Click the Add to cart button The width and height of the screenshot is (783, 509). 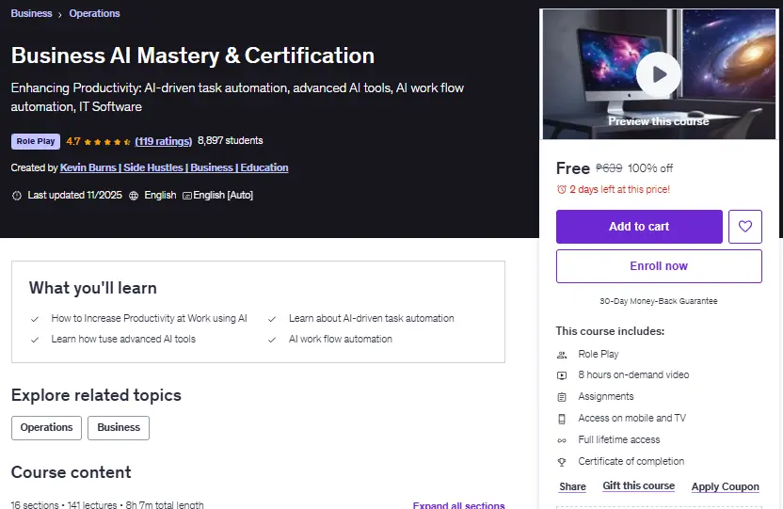pyautogui.click(x=639, y=227)
